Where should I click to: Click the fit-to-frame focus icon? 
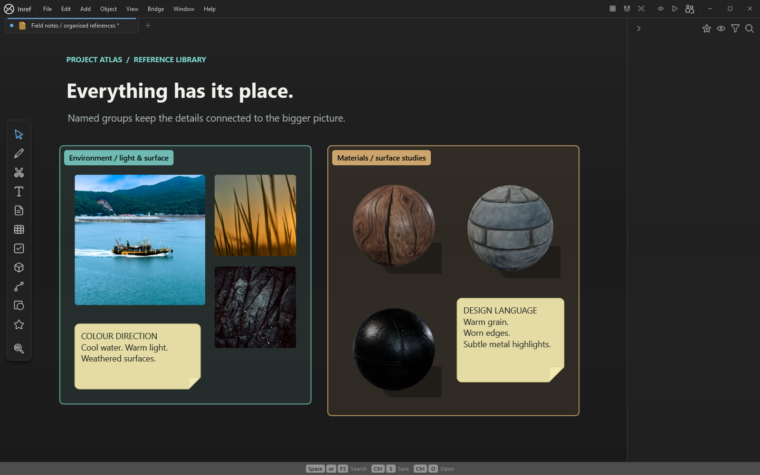tap(641, 9)
